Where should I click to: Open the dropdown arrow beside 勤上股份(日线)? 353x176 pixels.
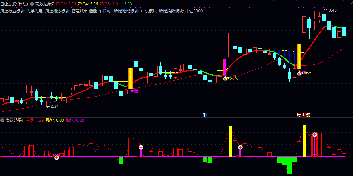(x=32, y=4)
